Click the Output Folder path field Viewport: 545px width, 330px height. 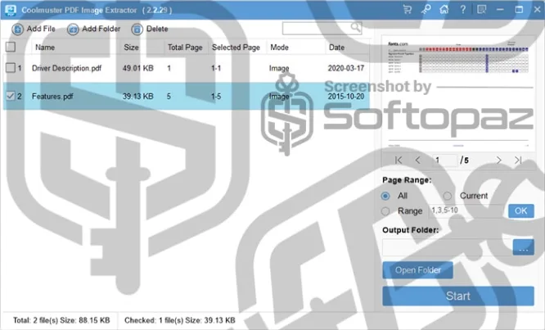click(x=448, y=247)
